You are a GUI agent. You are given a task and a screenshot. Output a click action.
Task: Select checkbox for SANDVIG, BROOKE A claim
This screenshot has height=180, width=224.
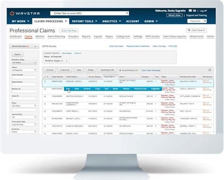(x=45, y=126)
